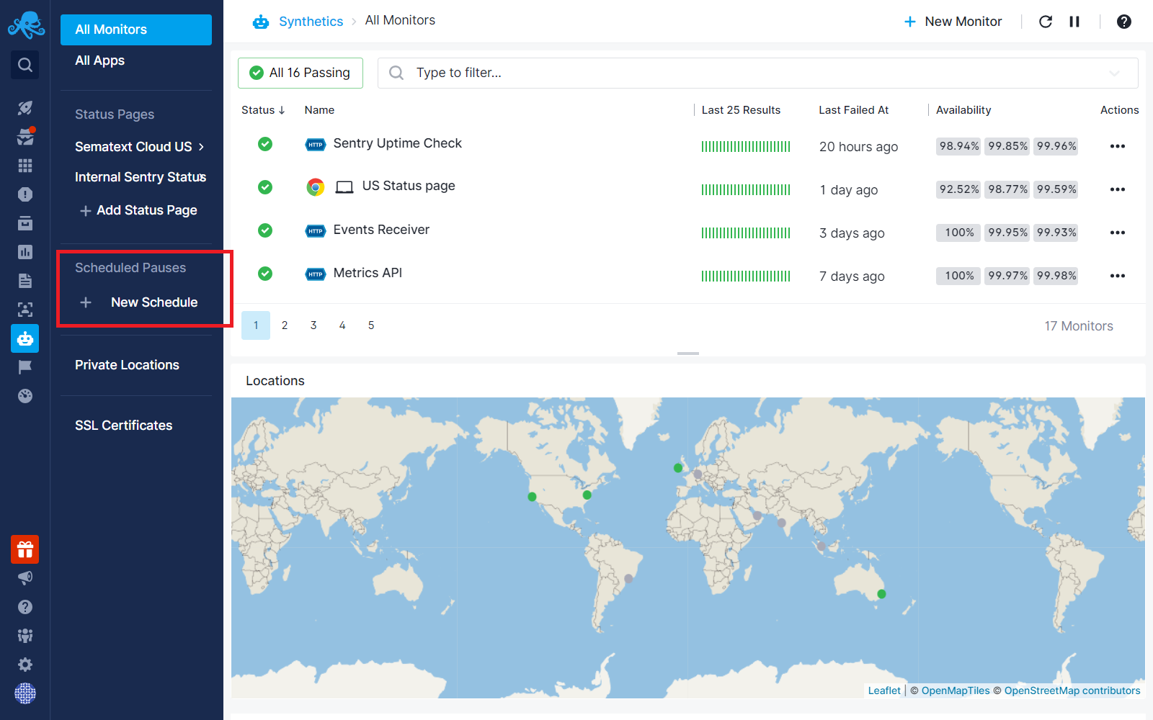The width and height of the screenshot is (1153, 720).
Task: Click the panel resize handle above Locations
Action: tap(688, 354)
